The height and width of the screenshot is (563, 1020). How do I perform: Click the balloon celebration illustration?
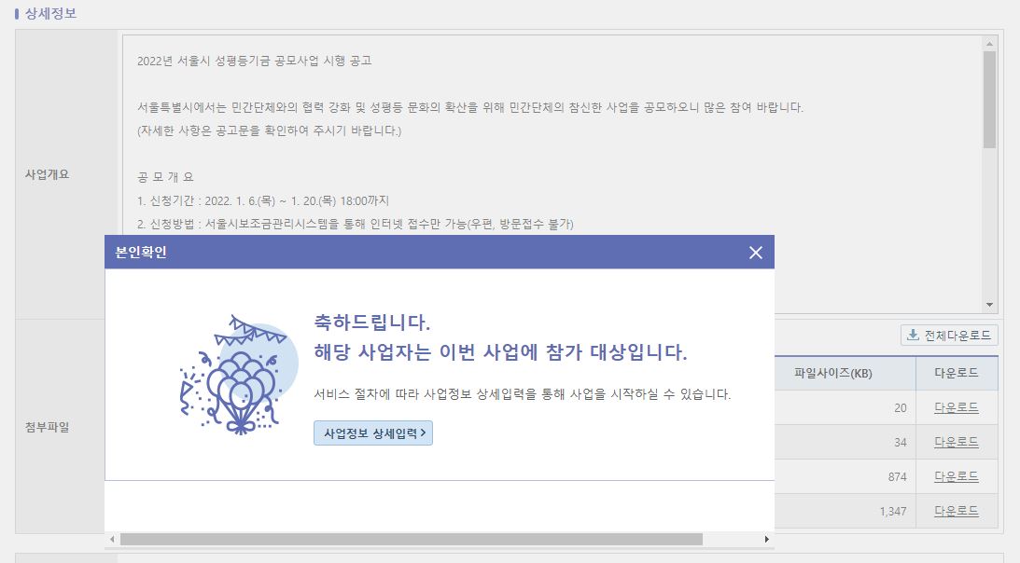click(239, 375)
